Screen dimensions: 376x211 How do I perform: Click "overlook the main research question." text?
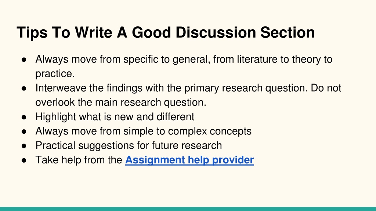coord(121,103)
